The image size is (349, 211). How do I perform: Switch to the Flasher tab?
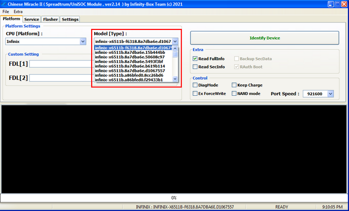(x=50, y=19)
